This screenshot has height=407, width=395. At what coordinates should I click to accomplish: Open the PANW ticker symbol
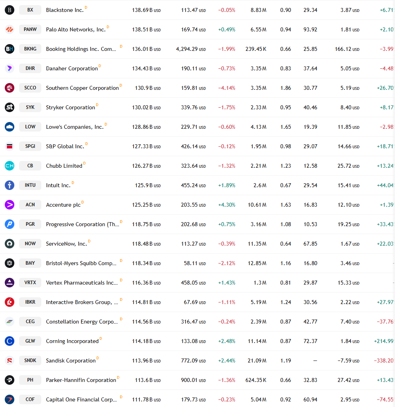pos(30,29)
